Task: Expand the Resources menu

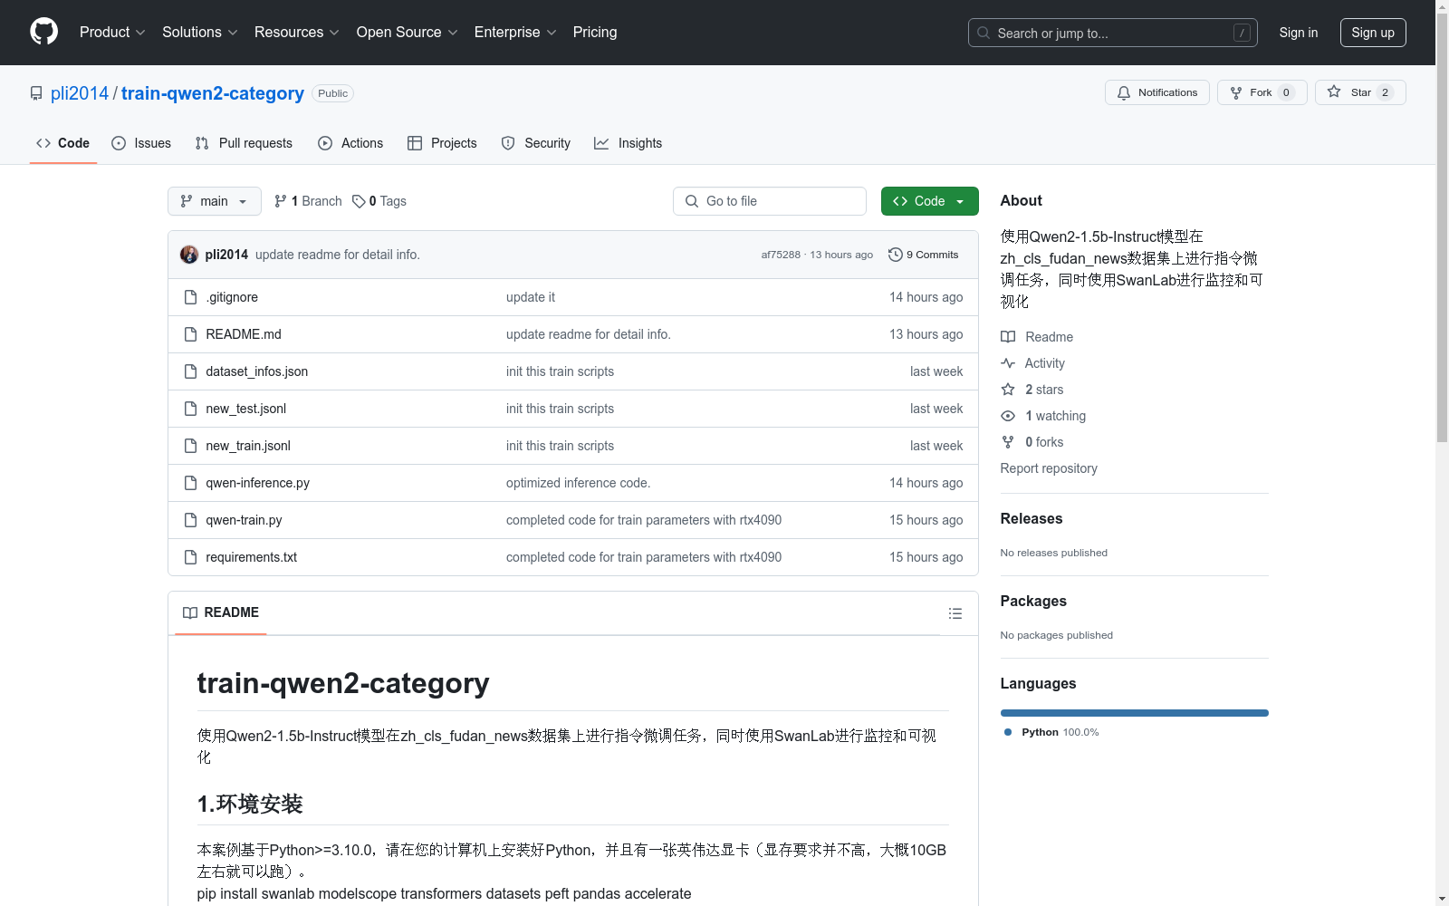Action: click(297, 32)
